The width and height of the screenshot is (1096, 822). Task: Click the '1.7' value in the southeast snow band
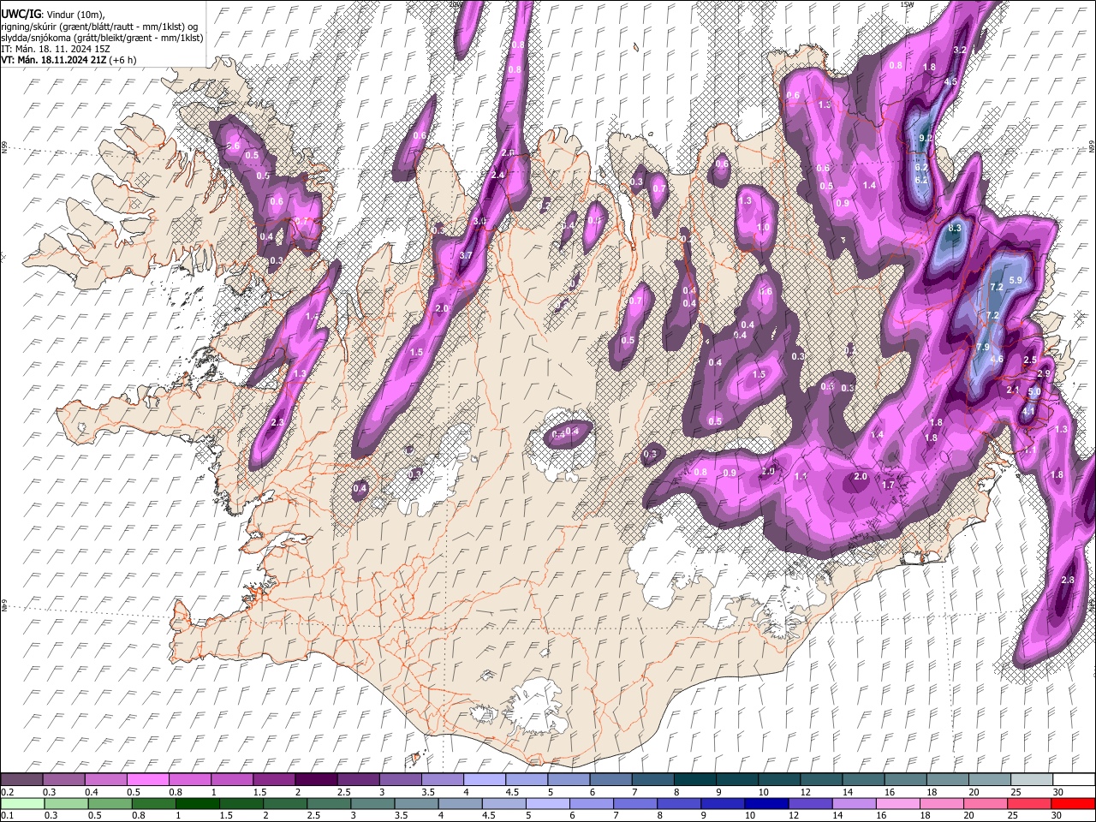click(888, 485)
